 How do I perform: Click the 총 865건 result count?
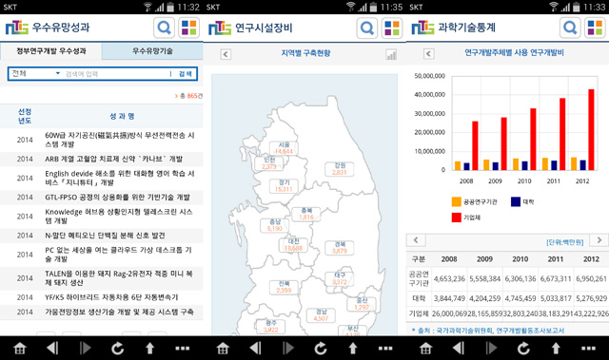189,96
